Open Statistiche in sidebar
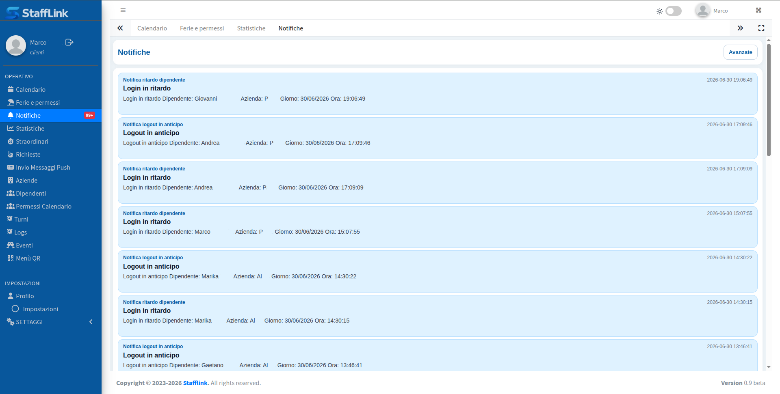 [x=51, y=128]
